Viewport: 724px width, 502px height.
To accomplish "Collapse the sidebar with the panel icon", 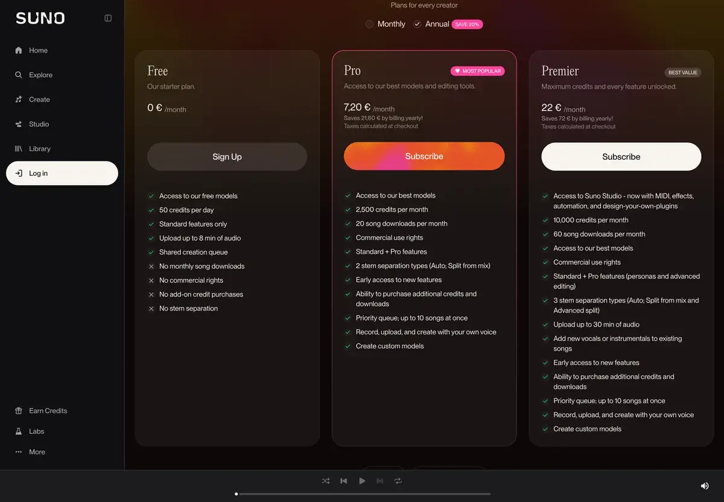I will [x=108, y=18].
